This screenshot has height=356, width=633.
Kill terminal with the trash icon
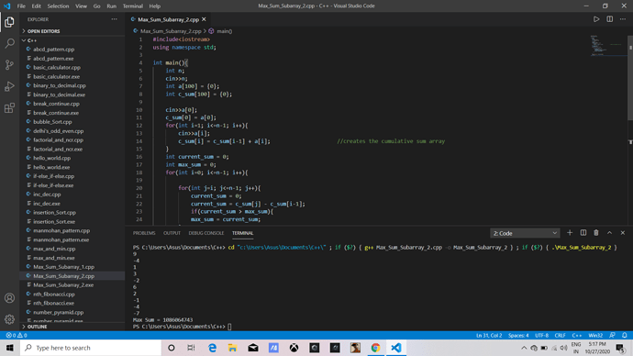596,233
